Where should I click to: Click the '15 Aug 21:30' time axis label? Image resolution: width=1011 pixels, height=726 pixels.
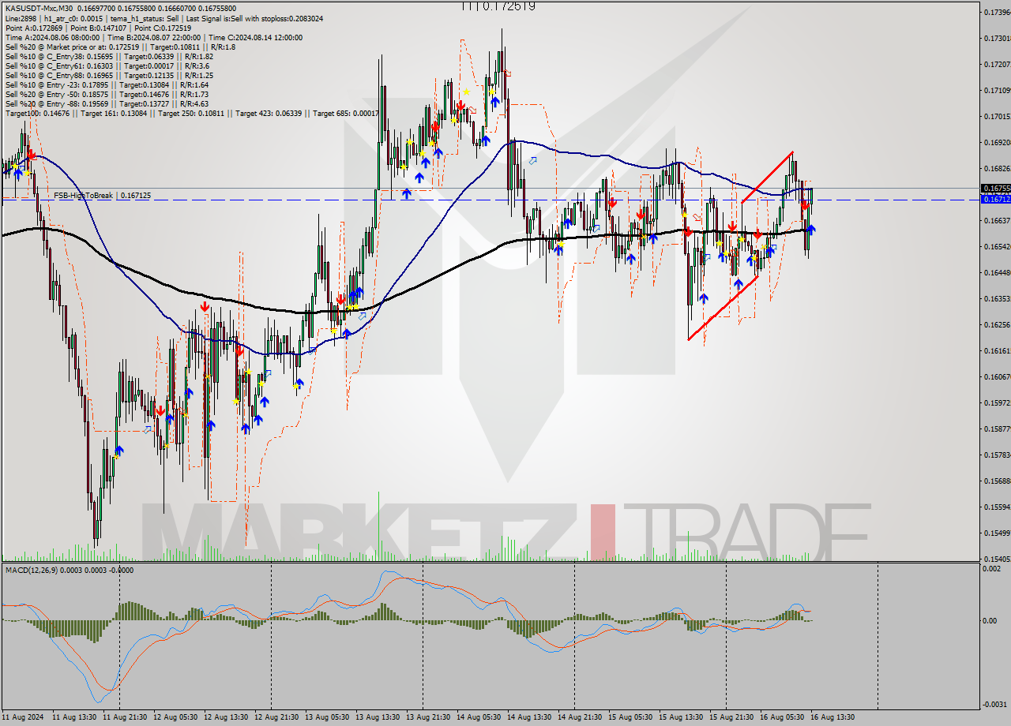730,717
